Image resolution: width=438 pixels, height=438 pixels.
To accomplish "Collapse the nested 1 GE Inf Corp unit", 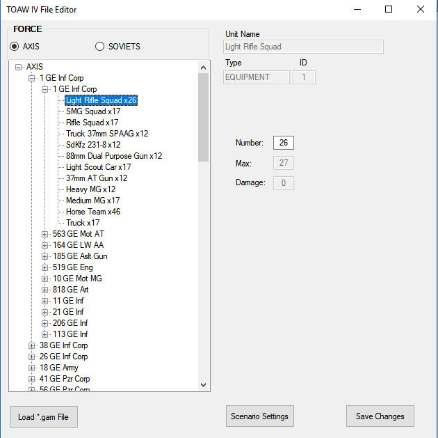I will point(44,89).
